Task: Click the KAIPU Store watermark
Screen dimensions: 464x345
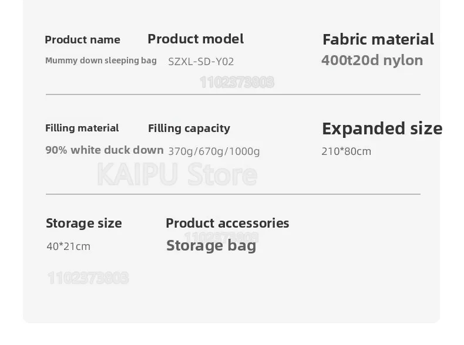Action: click(x=177, y=175)
